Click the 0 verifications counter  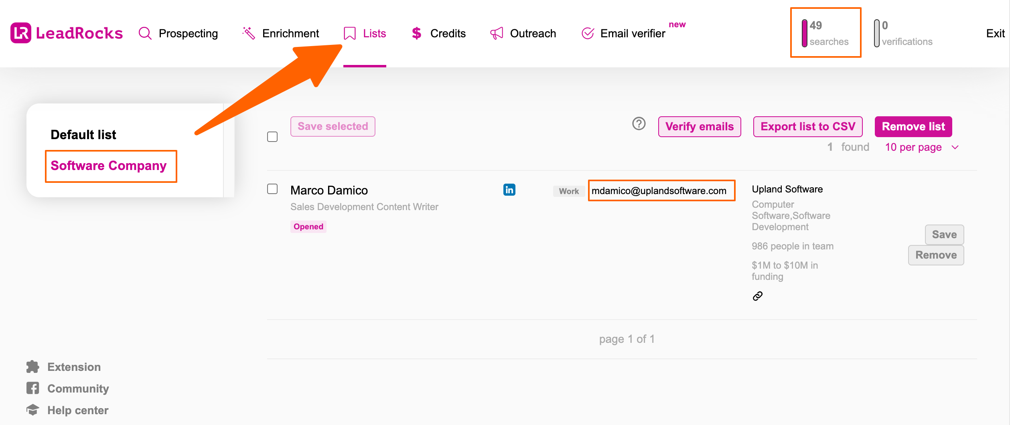(903, 33)
